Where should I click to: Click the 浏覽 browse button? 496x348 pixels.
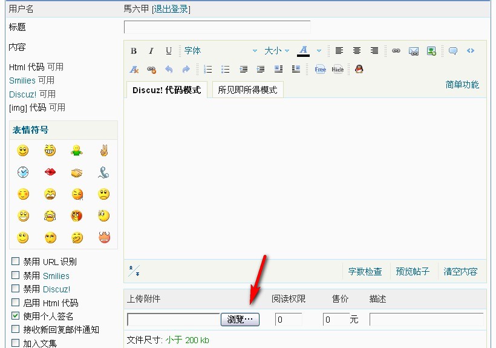tap(240, 320)
